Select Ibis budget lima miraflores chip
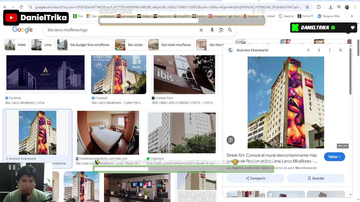 85,45
